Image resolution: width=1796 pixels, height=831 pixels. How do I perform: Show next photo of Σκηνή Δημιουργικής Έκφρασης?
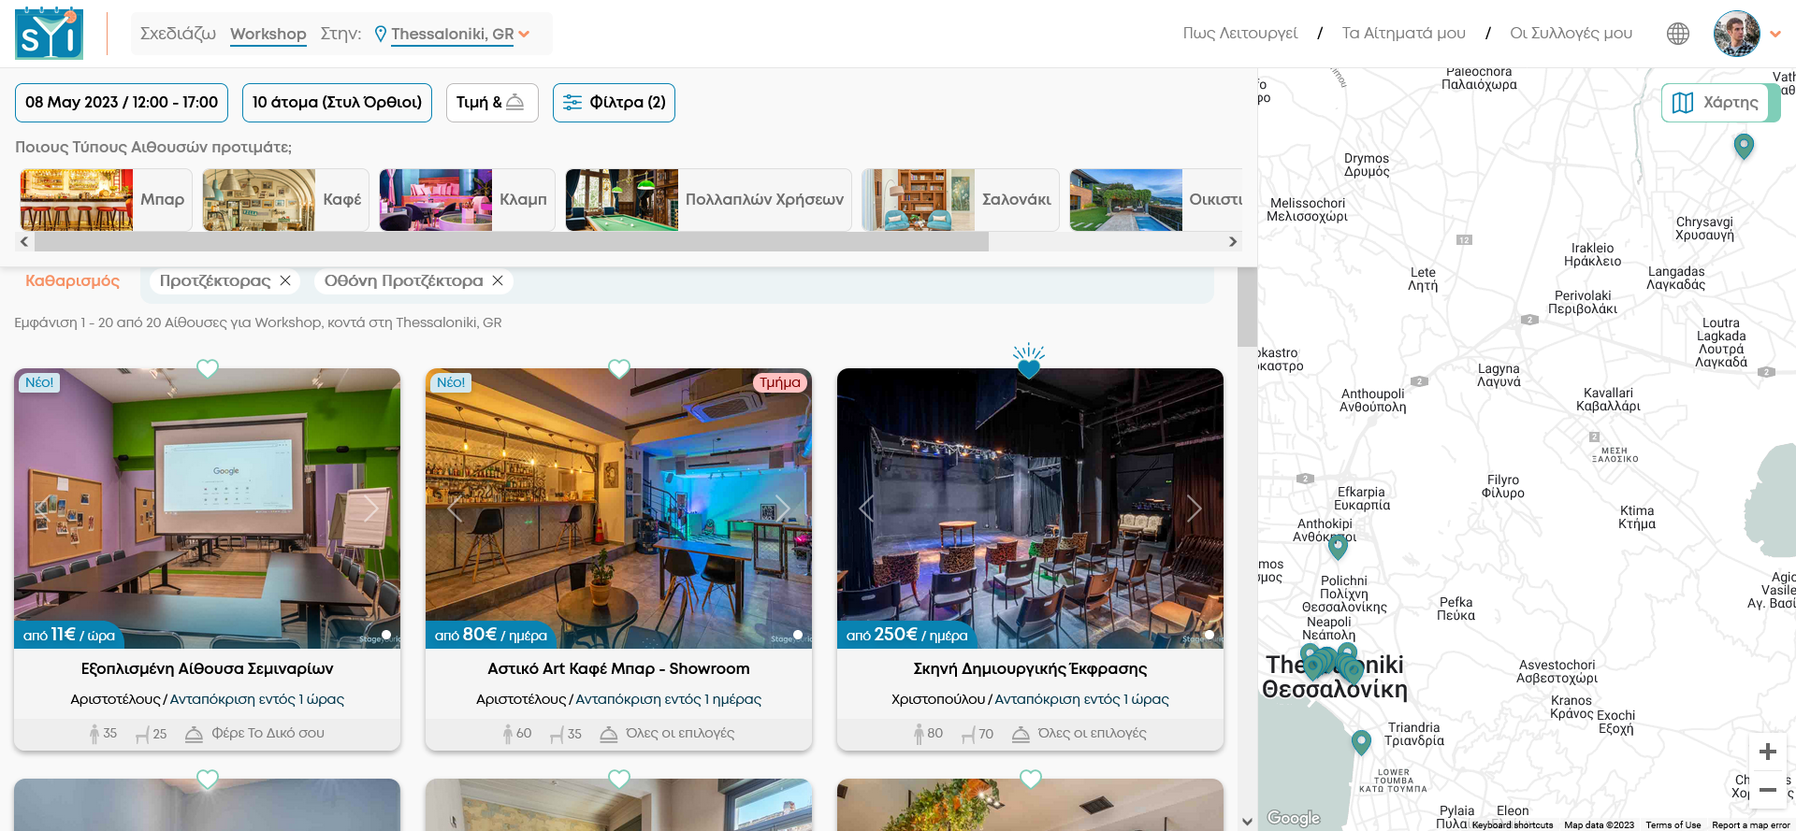click(1194, 509)
